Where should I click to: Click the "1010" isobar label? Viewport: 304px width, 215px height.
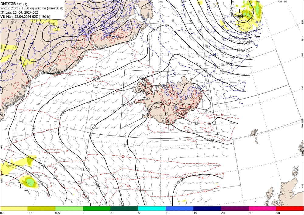(x=231, y=11)
